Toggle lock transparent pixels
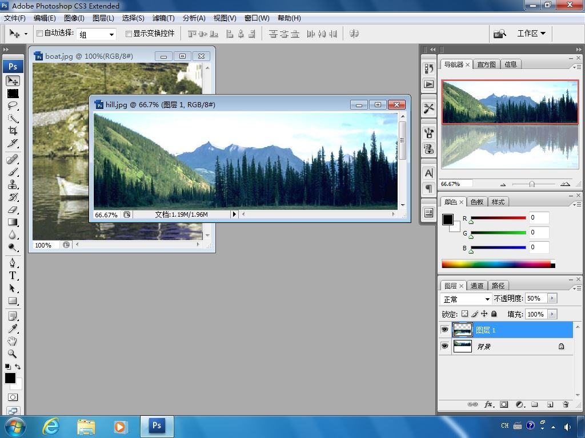 tap(465, 314)
